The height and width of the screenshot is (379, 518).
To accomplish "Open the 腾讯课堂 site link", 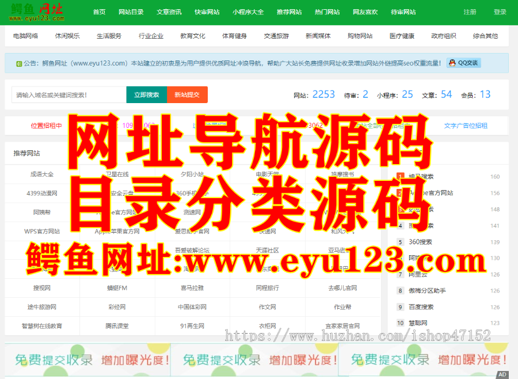I will [x=117, y=326].
